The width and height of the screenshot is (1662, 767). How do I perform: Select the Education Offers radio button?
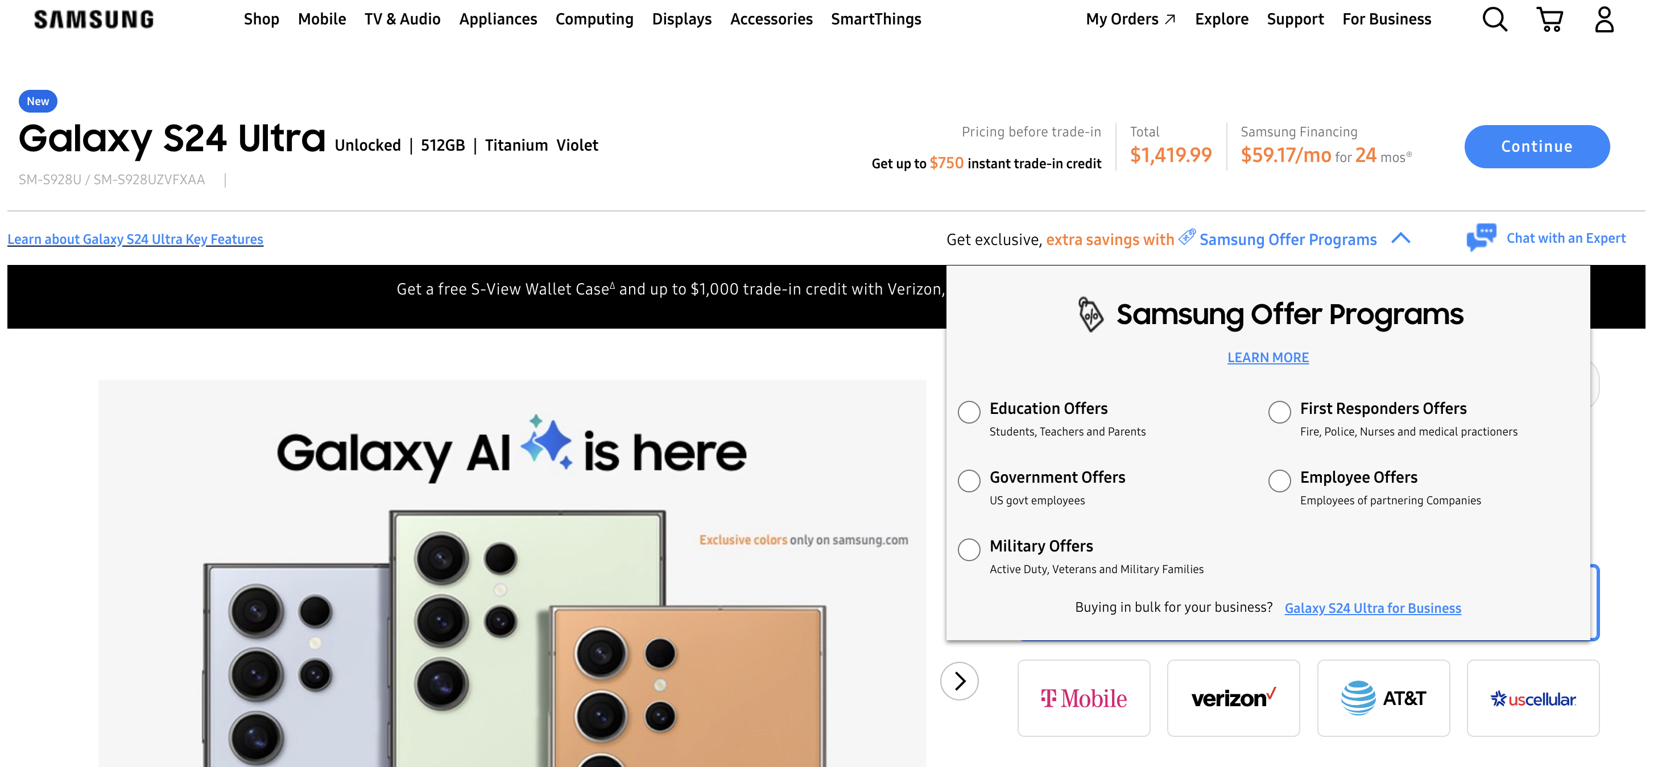[969, 412]
